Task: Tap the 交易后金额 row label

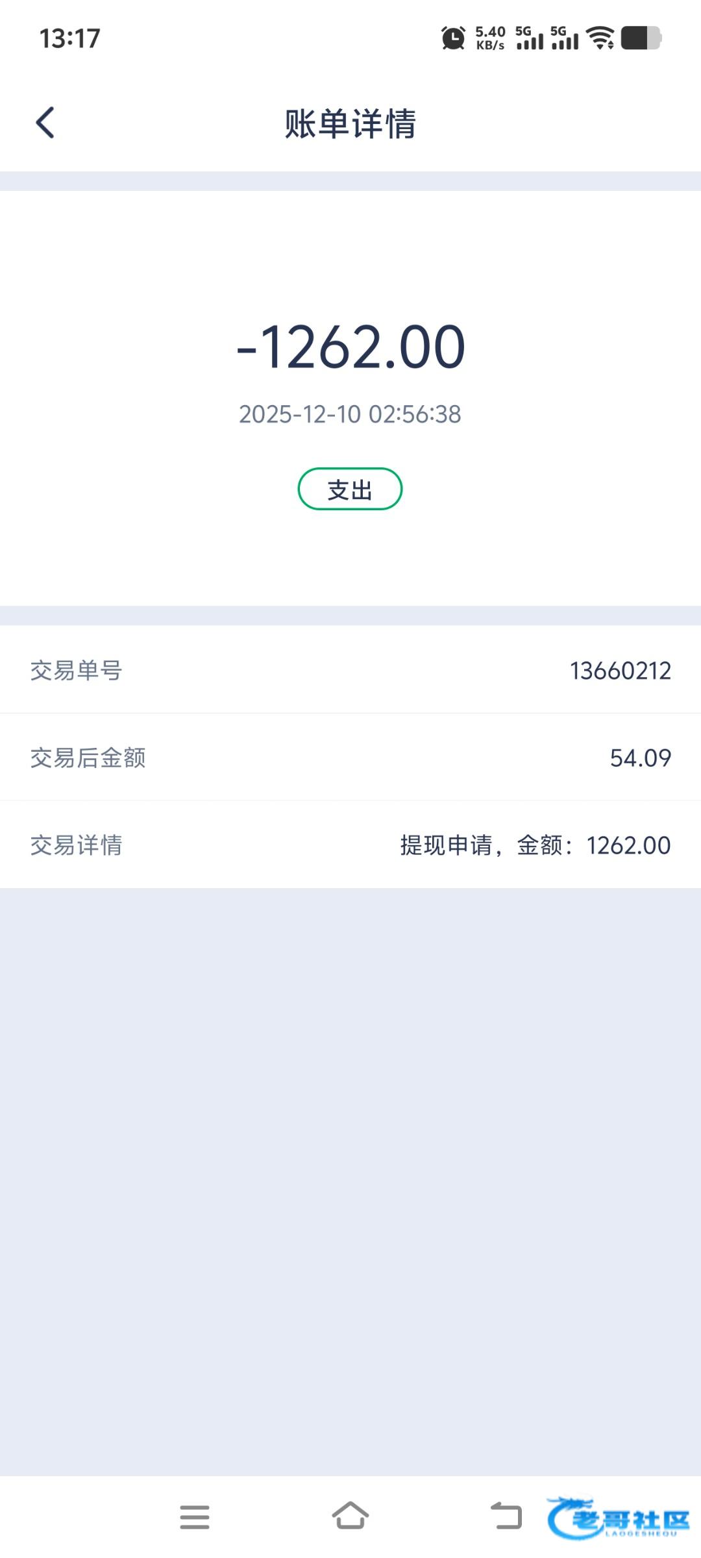Action: 88,758
